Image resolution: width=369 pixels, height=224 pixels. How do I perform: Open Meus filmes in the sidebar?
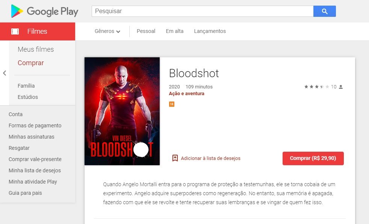[x=36, y=49]
